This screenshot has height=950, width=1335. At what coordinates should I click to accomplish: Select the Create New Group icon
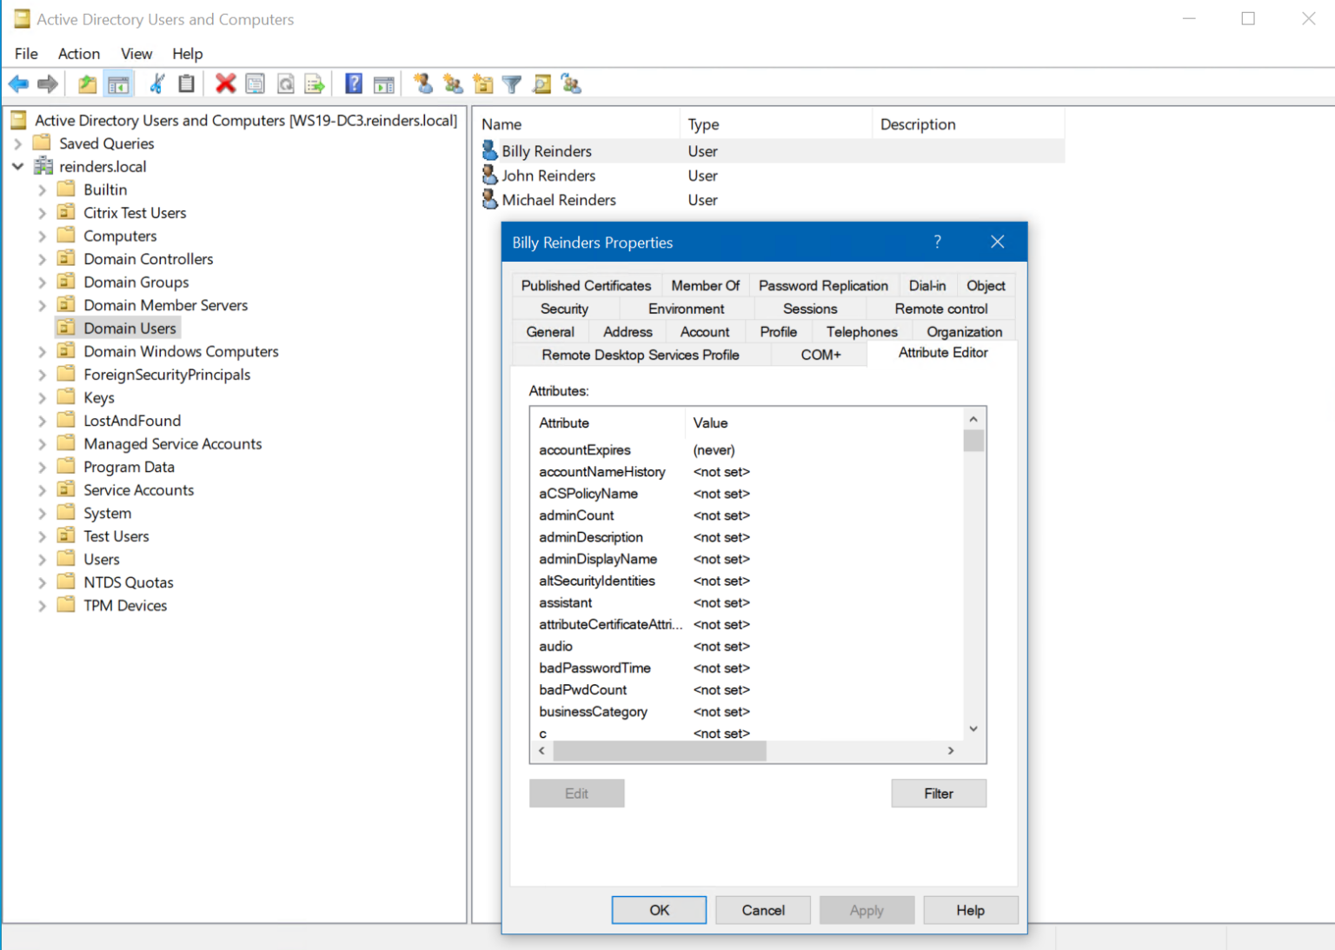[453, 83]
